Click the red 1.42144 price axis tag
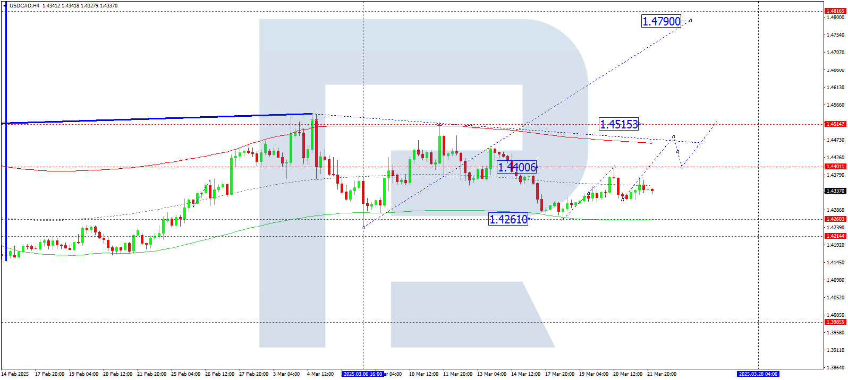Screen dimensions: 848x380 point(834,236)
